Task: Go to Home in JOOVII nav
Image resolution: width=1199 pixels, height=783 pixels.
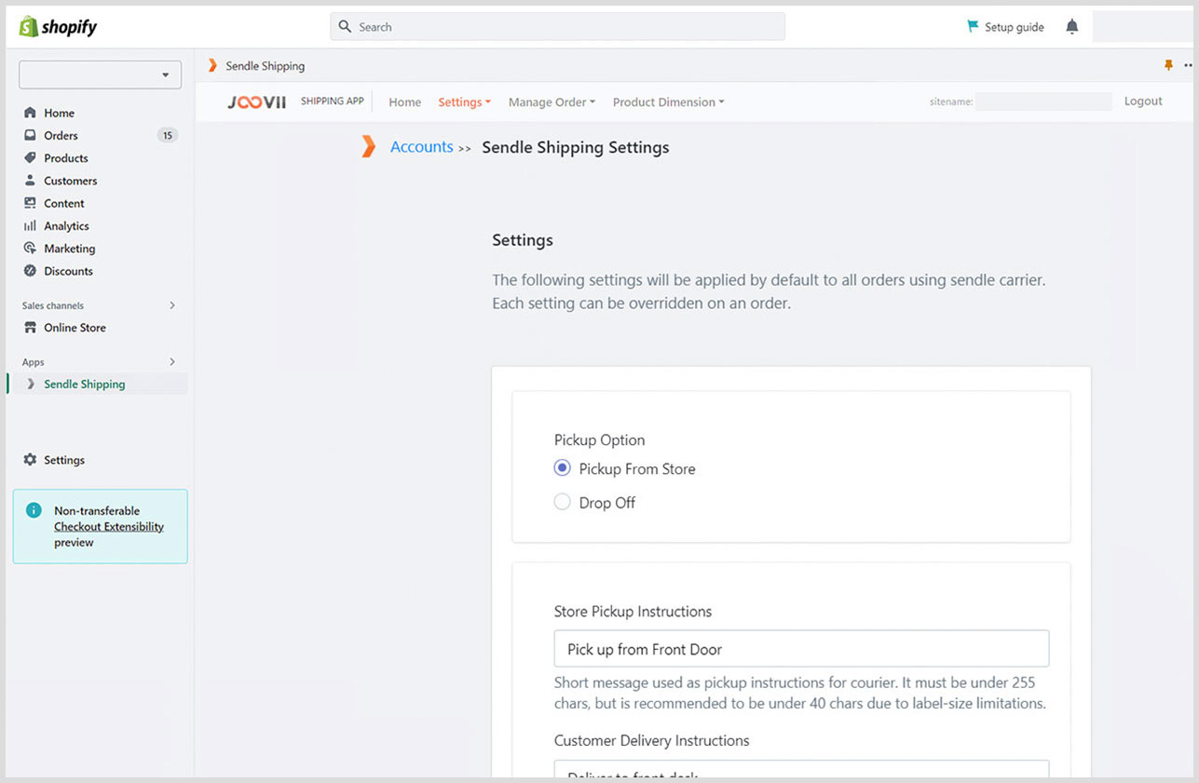Action: click(404, 102)
